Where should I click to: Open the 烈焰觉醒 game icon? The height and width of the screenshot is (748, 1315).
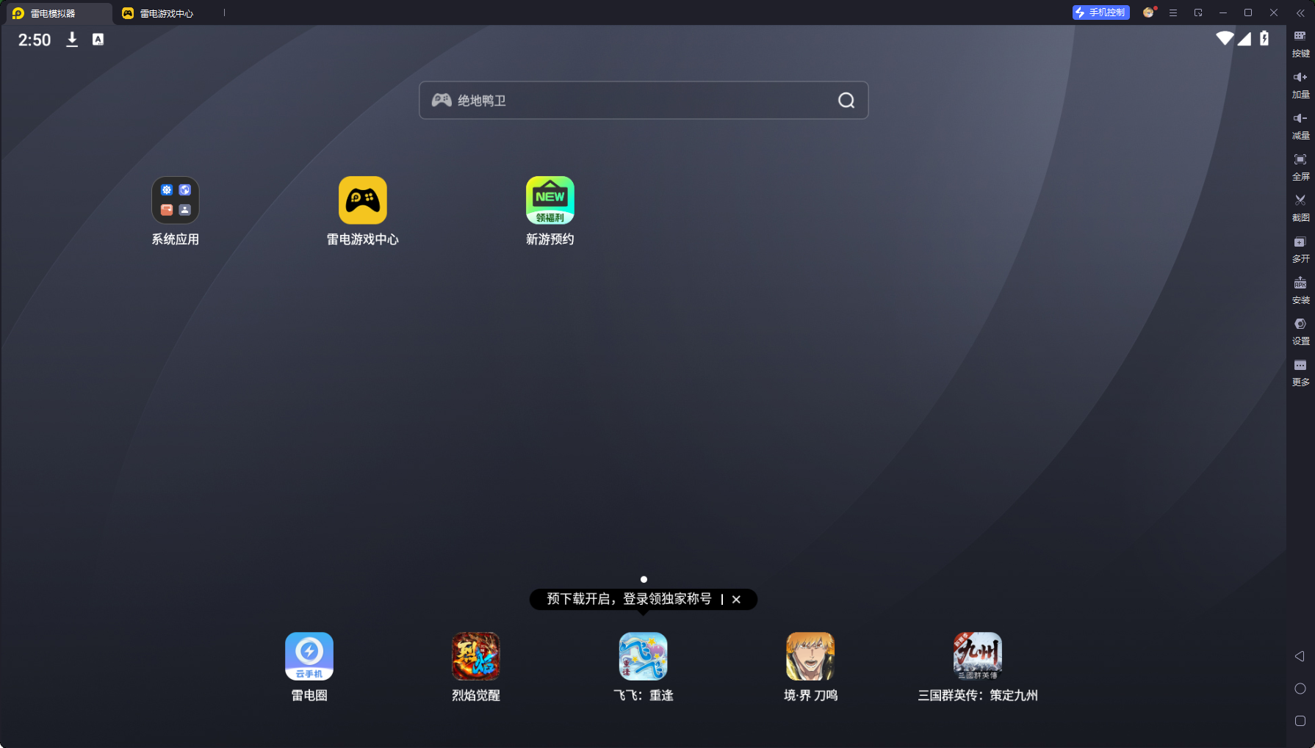tap(476, 656)
